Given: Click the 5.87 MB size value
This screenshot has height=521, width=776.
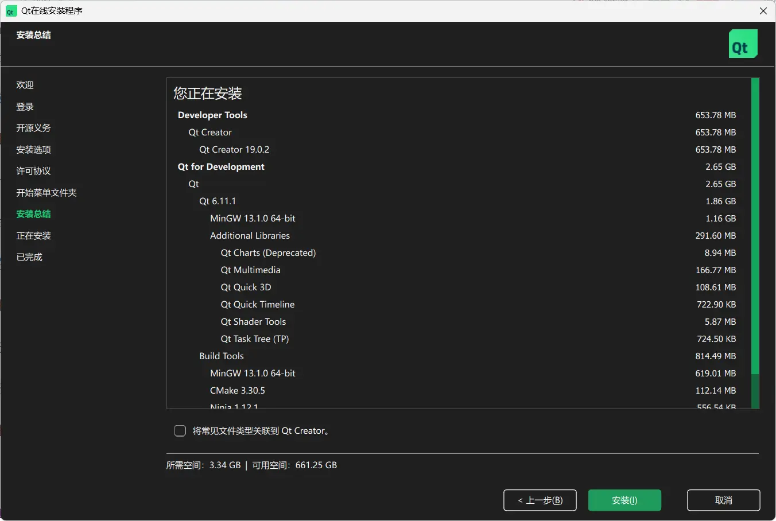Looking at the screenshot, I should pos(720,322).
